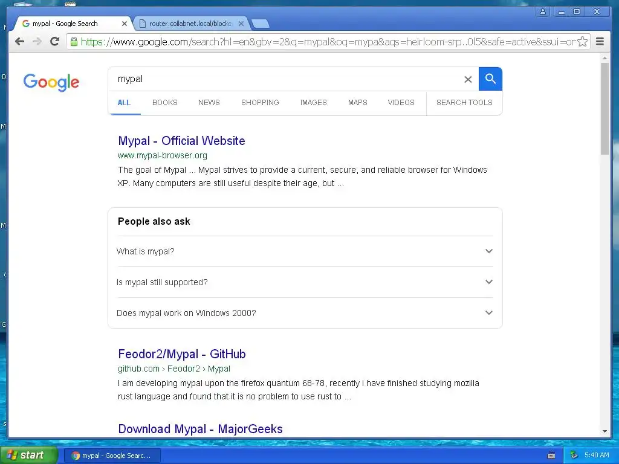This screenshot has height=464, width=619.
Task: Open the NEWS search tab
Action: (x=209, y=103)
